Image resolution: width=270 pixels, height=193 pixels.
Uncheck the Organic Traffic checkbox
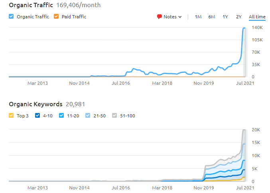11,16
